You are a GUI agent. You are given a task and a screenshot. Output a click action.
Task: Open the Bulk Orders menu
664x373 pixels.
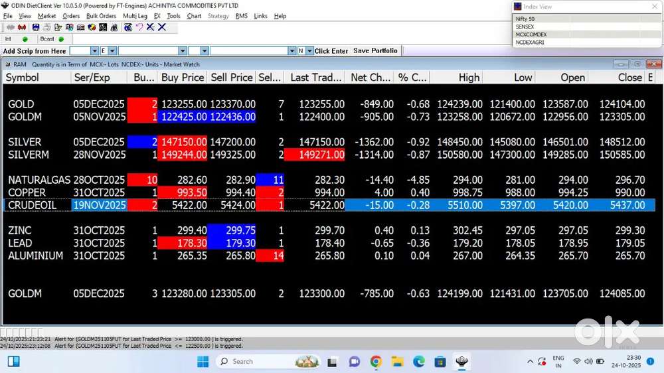pos(101,16)
